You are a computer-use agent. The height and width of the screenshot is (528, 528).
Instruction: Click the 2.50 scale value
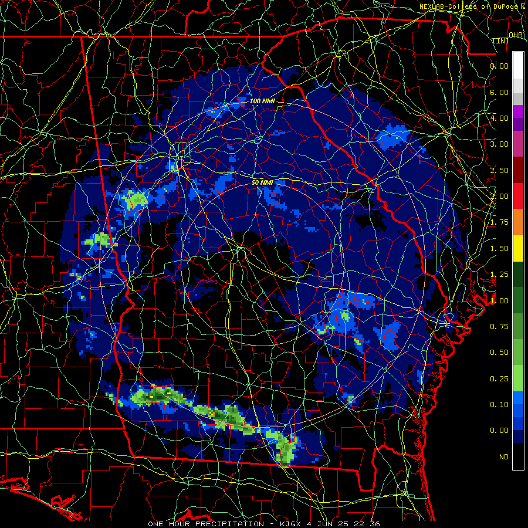click(499, 170)
